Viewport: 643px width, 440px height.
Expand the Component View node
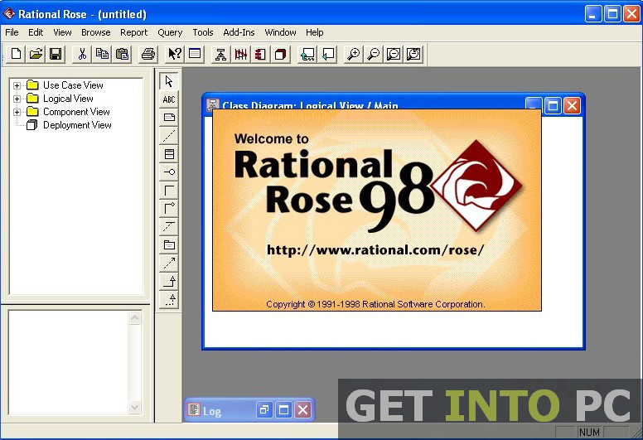tap(17, 112)
